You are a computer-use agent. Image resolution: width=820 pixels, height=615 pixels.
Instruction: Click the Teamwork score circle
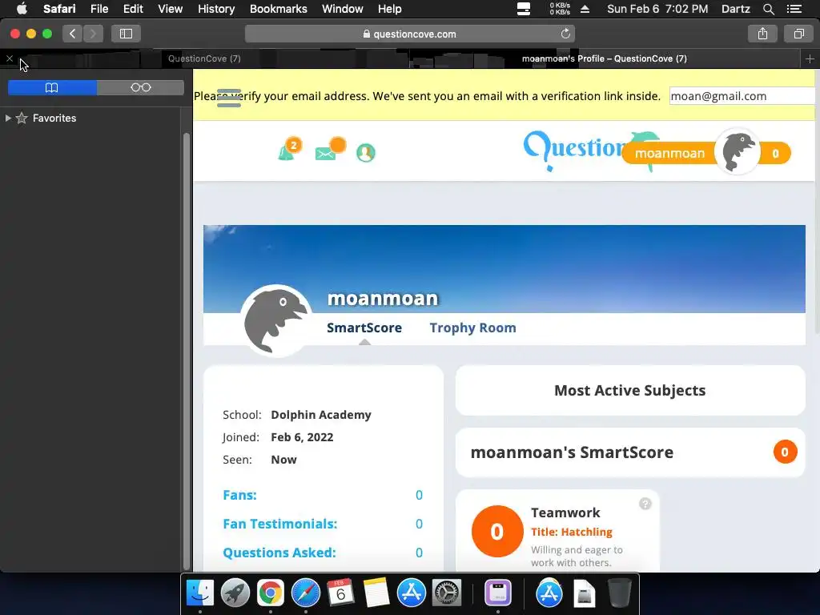[497, 532]
